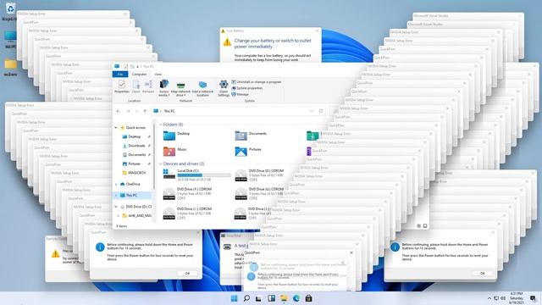Select DVD Drive (I:) CDROM icon

pos(169,213)
